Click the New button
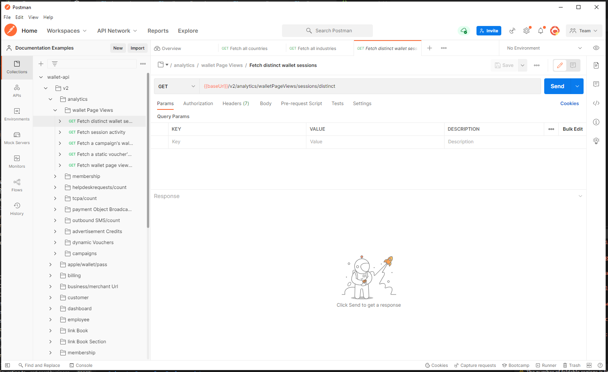Screen dimensions: 608x372 pyautogui.click(x=118, y=48)
